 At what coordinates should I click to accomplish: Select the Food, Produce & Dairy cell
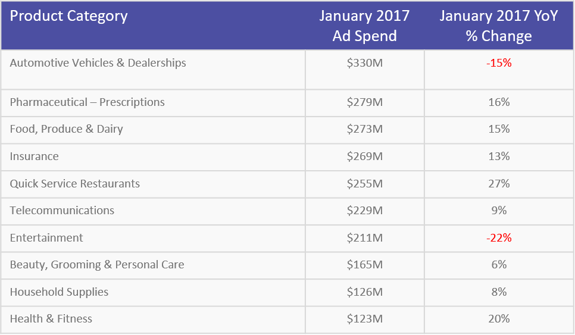pyautogui.click(x=67, y=129)
